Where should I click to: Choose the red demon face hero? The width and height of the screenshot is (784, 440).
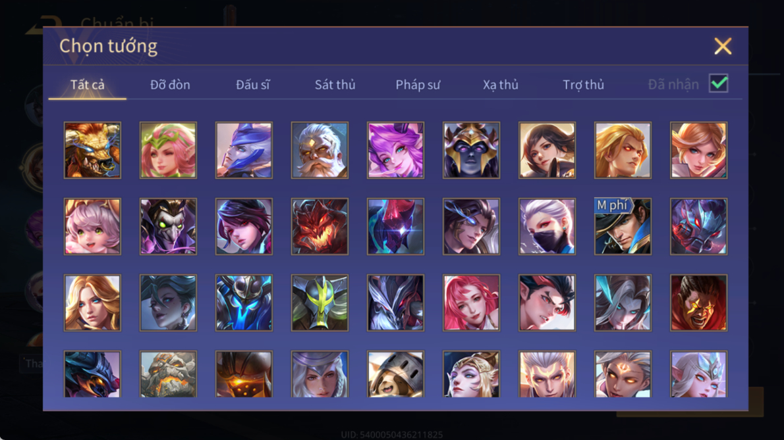tap(320, 226)
